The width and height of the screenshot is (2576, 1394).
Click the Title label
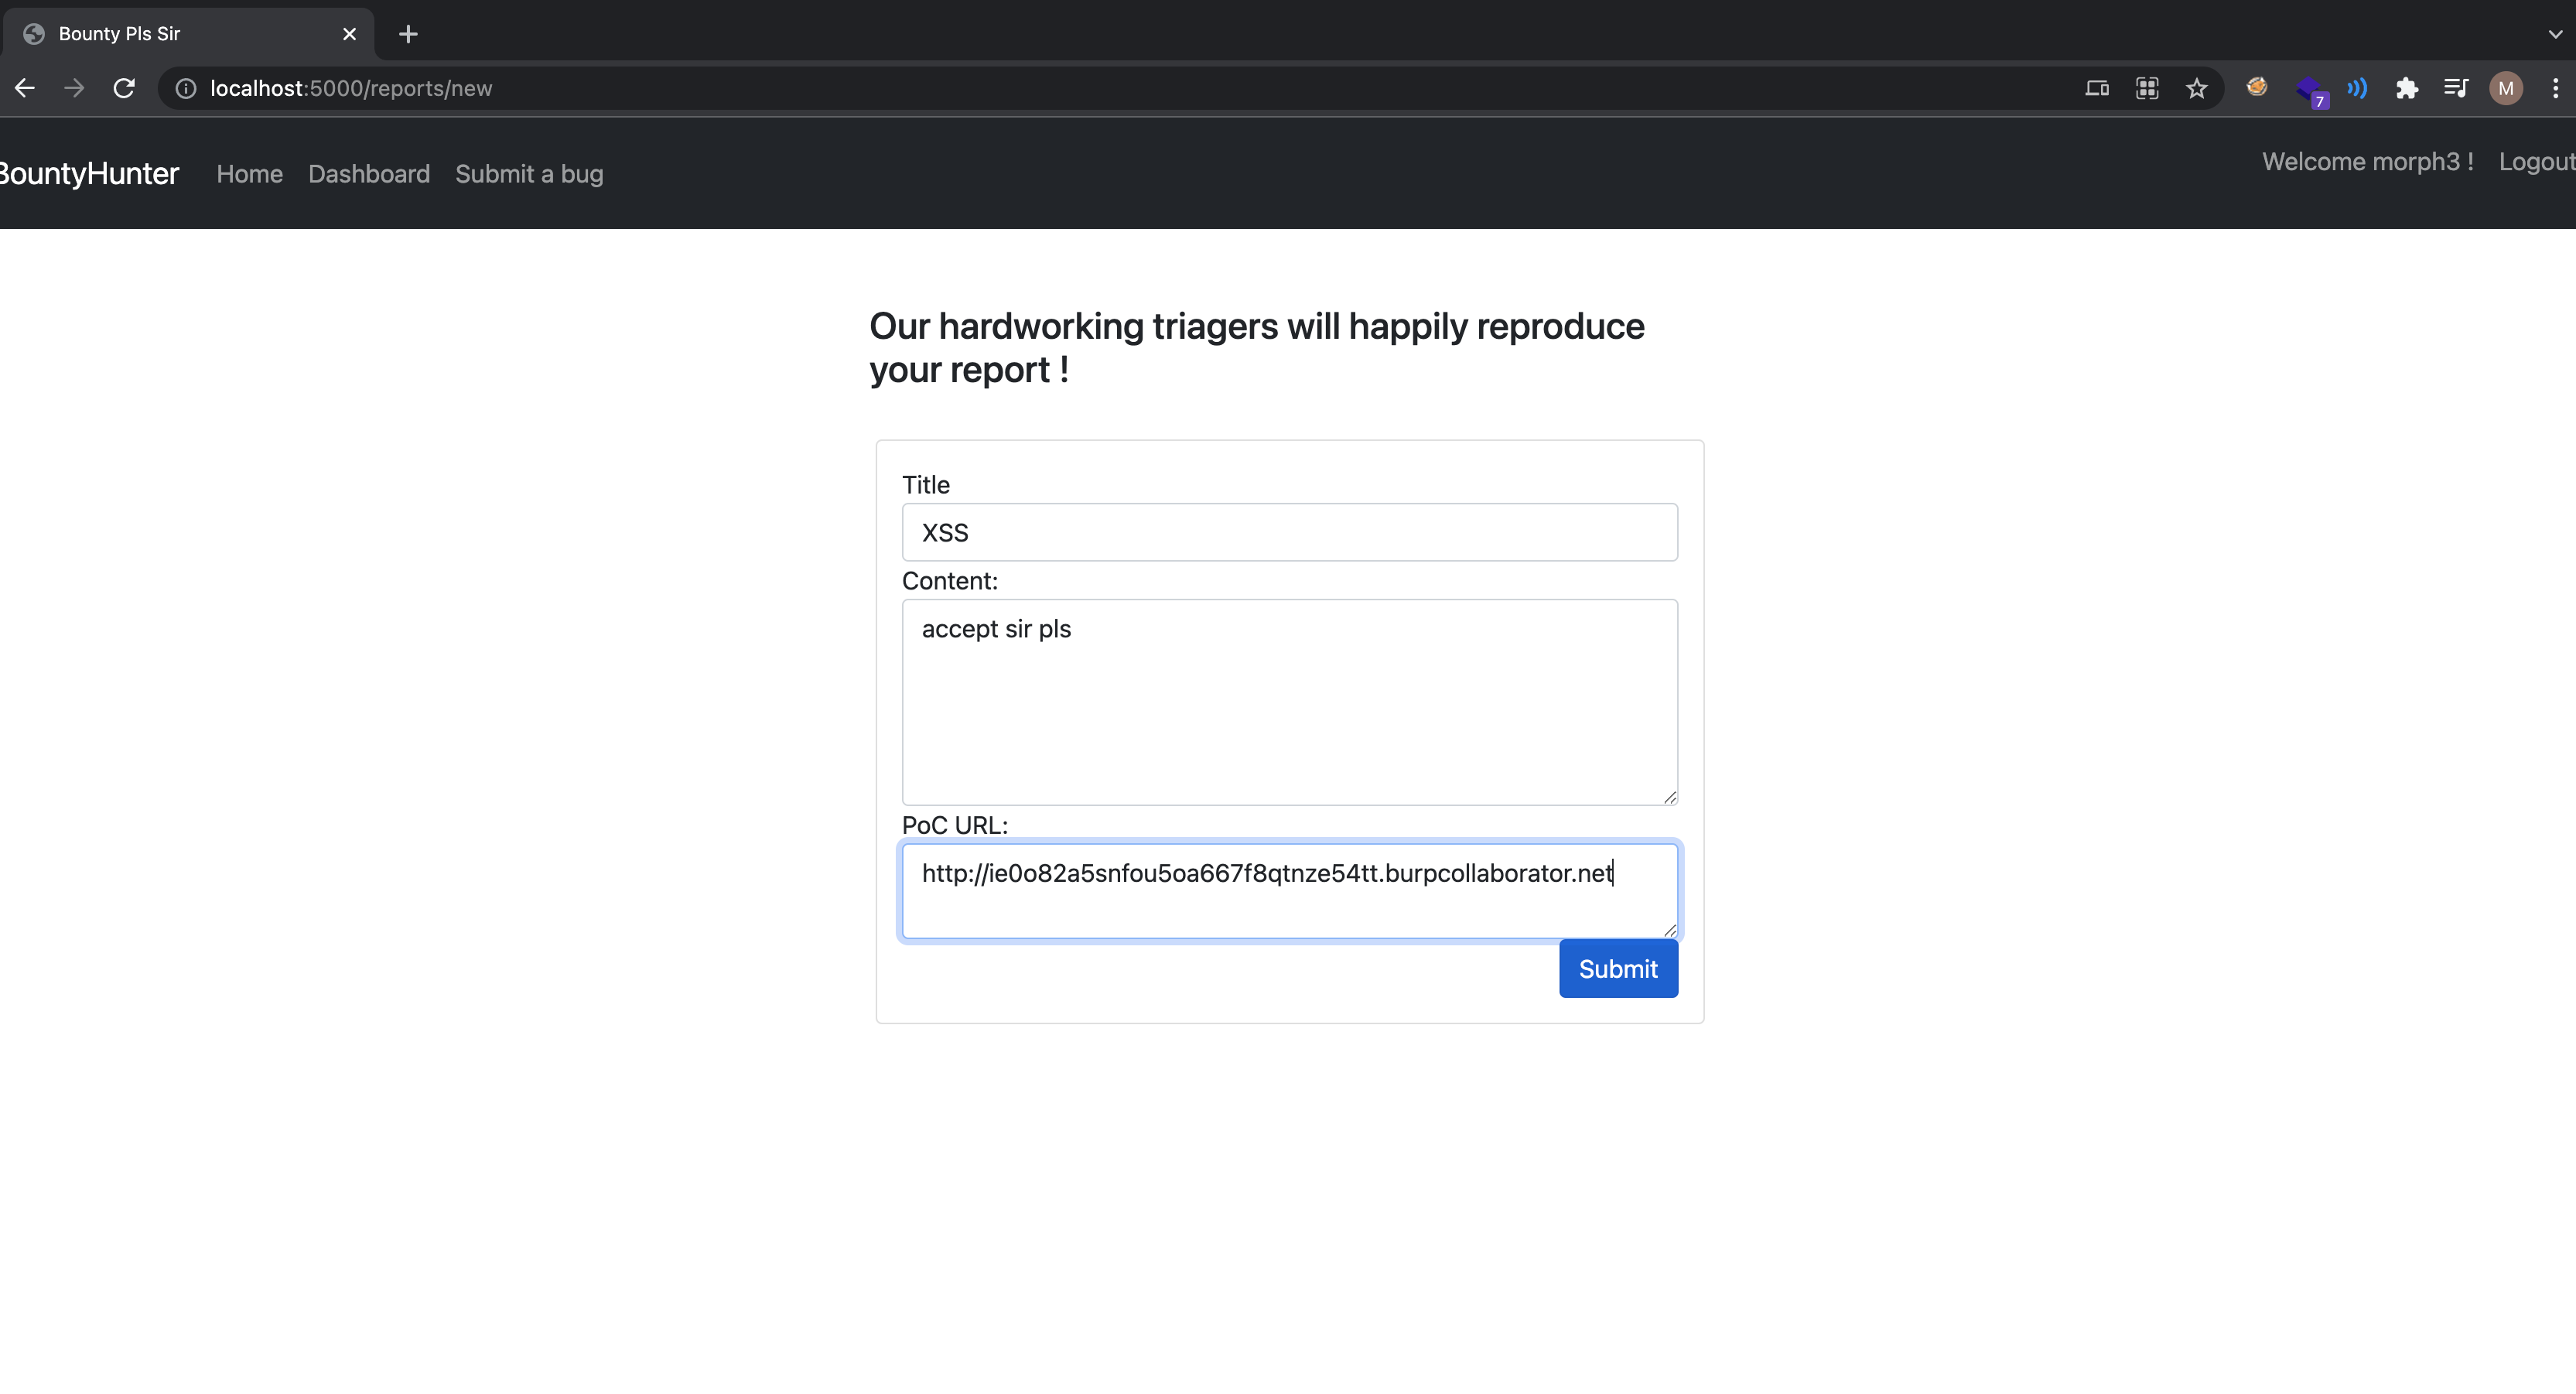(925, 485)
